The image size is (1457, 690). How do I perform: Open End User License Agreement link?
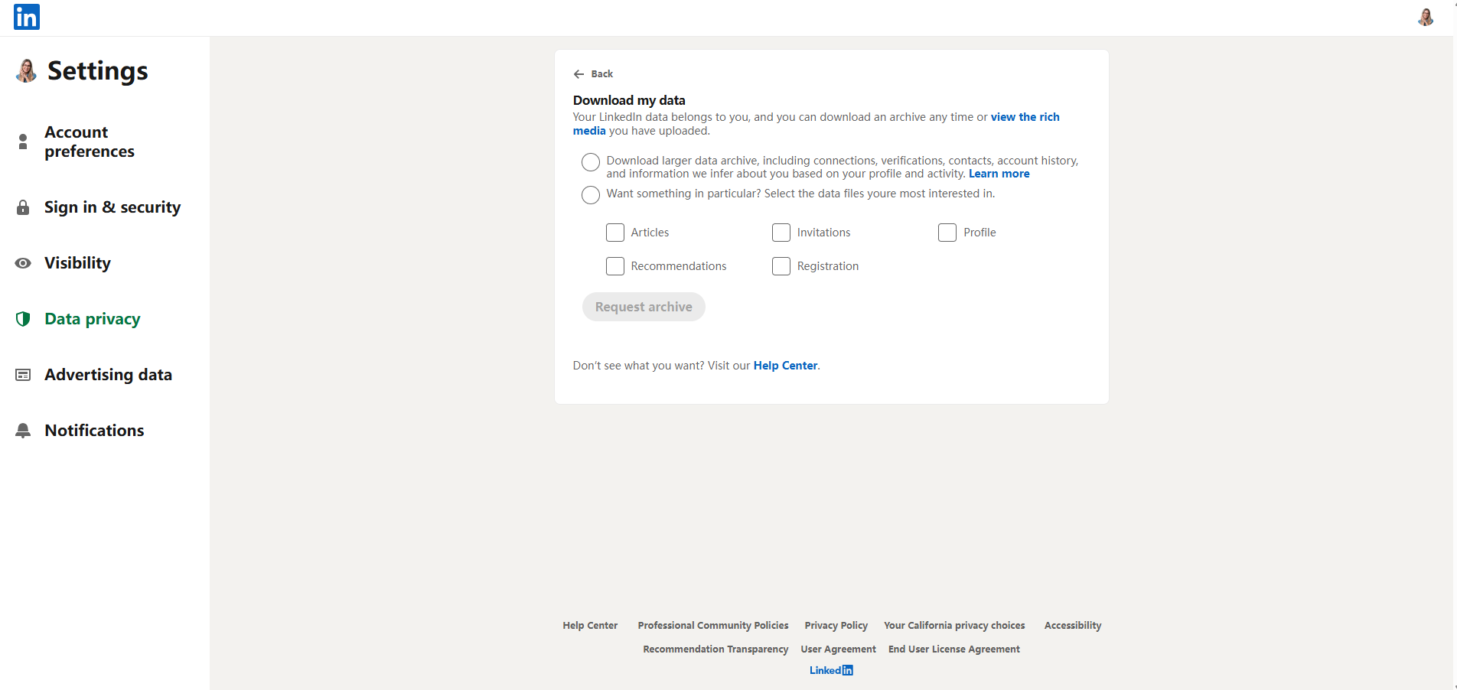click(x=954, y=649)
